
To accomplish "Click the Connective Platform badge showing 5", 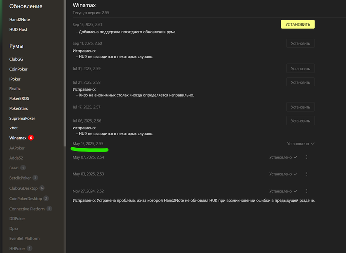I will click(49, 209).
